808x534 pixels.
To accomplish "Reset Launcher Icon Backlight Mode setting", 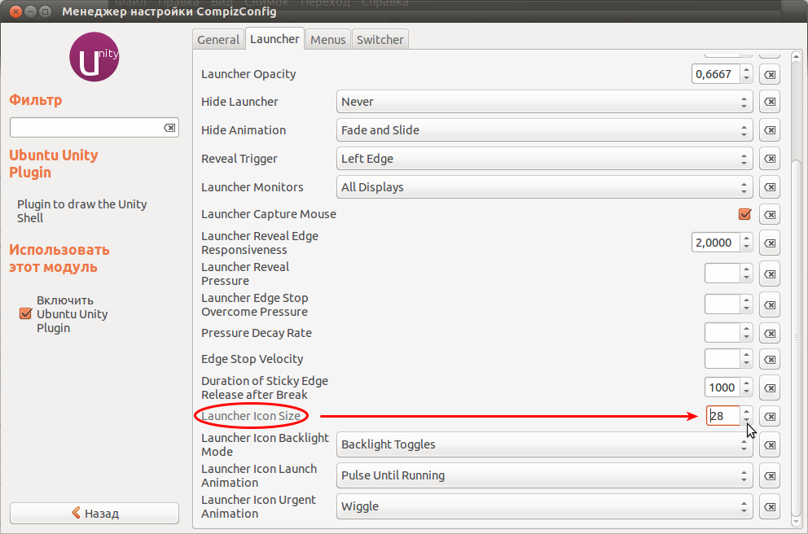I will 770,444.
